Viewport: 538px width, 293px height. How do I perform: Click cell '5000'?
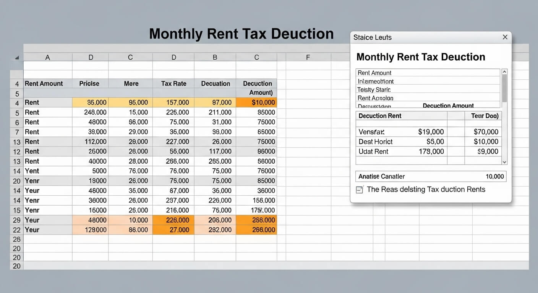91,171
